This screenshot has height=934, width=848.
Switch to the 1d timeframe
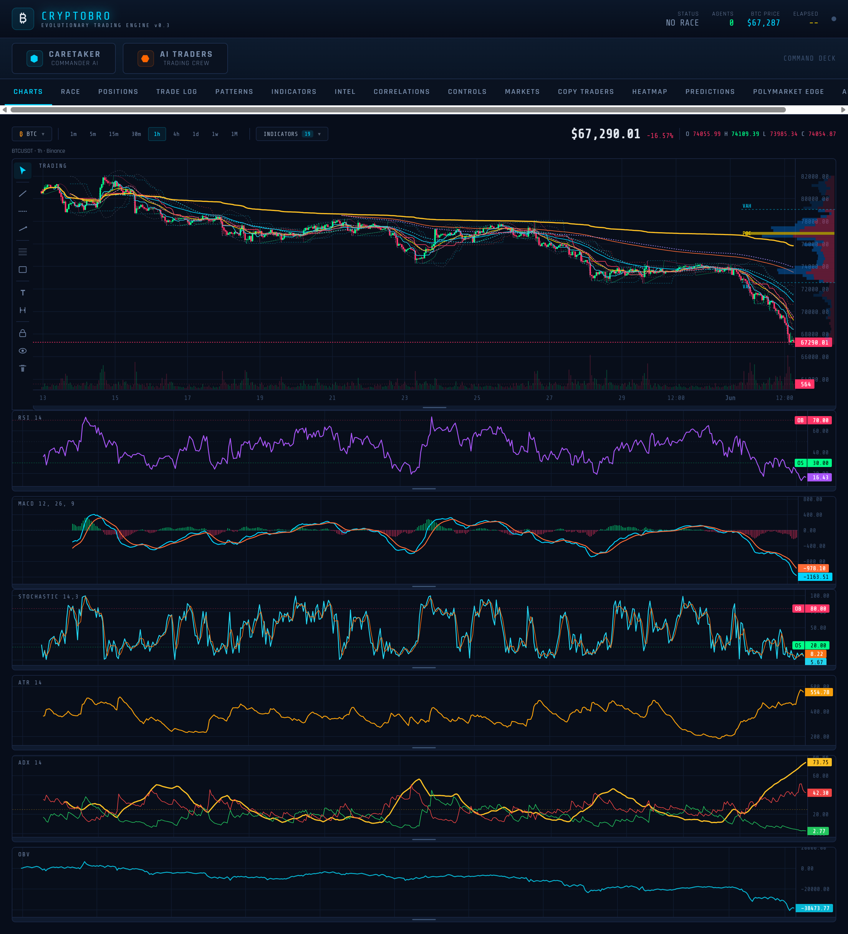(x=196, y=134)
